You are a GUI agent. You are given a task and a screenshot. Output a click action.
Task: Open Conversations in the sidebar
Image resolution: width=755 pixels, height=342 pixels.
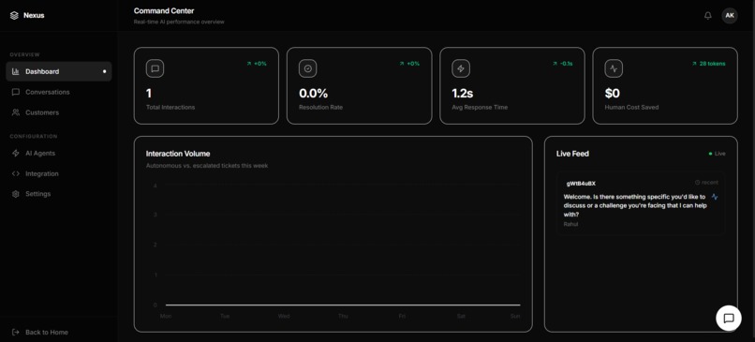pyautogui.click(x=59, y=92)
